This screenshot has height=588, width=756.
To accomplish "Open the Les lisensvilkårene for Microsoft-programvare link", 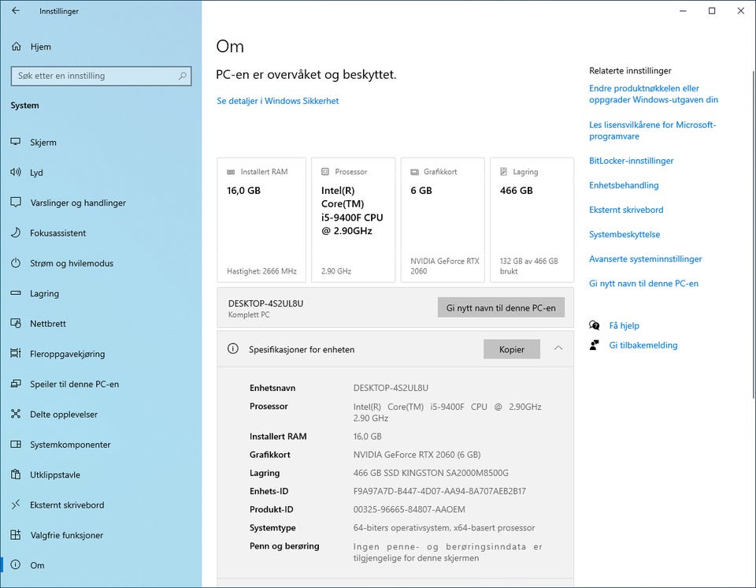I will coord(652,130).
